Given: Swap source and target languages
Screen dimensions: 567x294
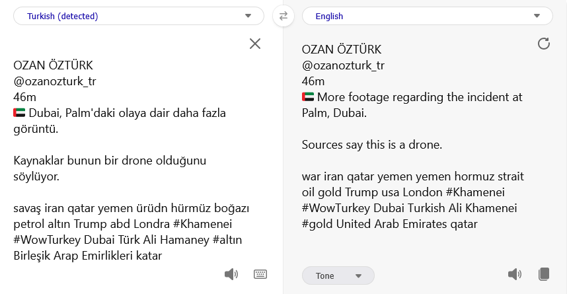Looking at the screenshot, I should 283,16.
